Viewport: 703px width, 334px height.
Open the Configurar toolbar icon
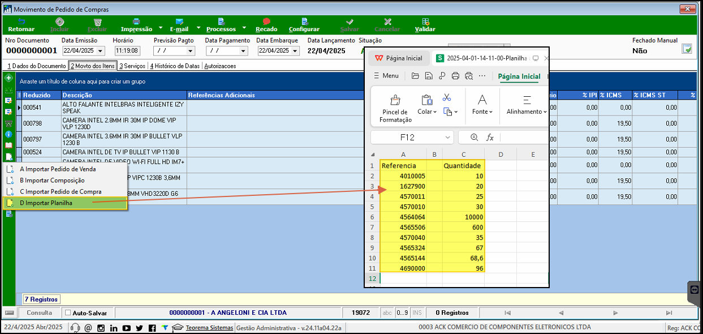304,22
